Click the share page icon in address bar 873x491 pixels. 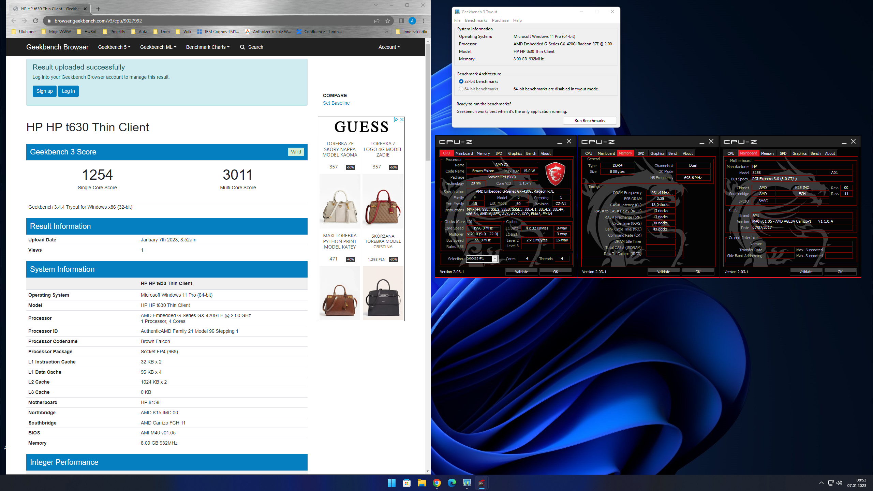377,21
